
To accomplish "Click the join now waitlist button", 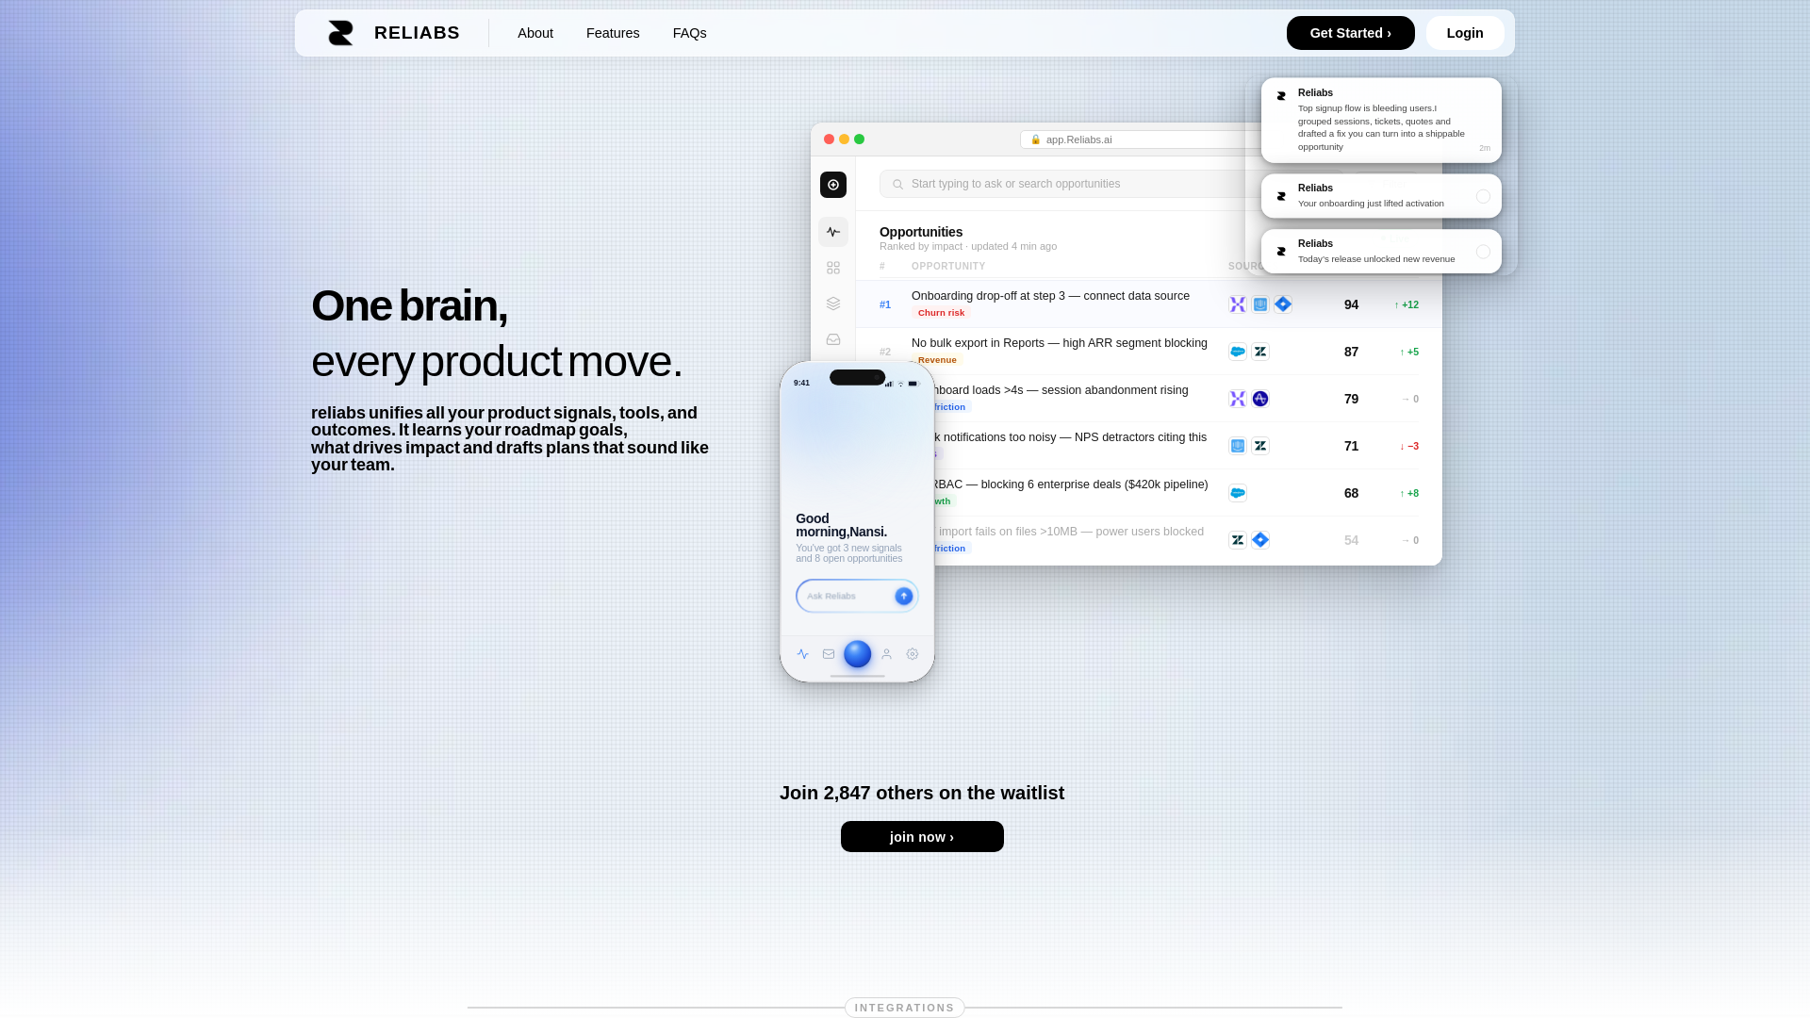I will [922, 837].
